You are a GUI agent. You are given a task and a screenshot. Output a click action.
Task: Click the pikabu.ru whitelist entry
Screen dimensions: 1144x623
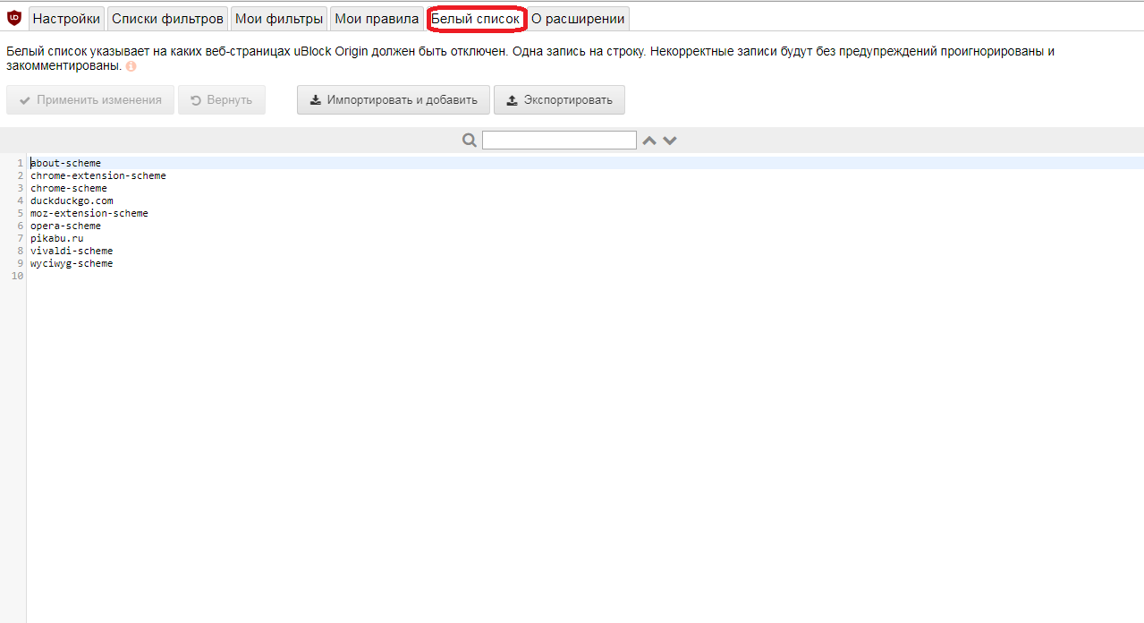point(56,238)
